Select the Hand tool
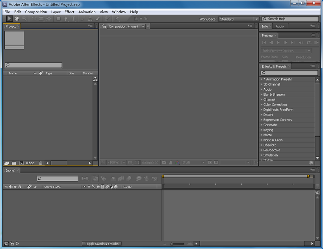This screenshot has width=323, height=249. [17, 18]
